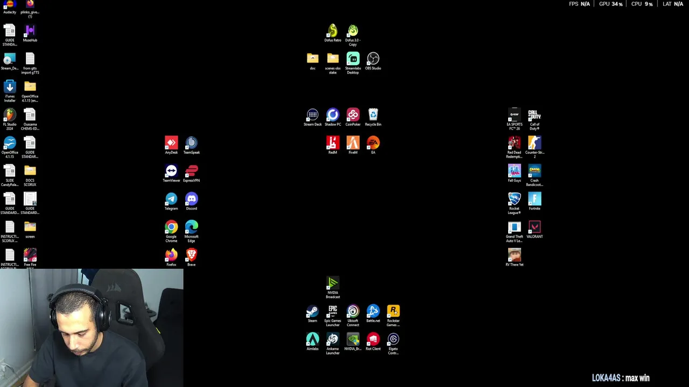Open the OpenOffice 4.1.15 (en... folder
689x387 pixels.
[x=30, y=91]
